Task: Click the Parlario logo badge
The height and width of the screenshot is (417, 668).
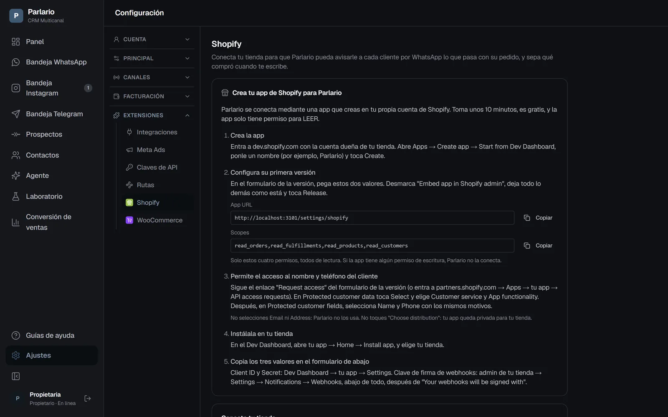Action: pos(16,16)
